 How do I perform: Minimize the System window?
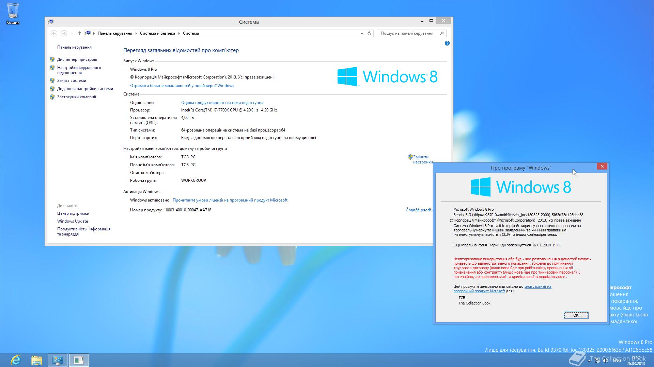422,21
